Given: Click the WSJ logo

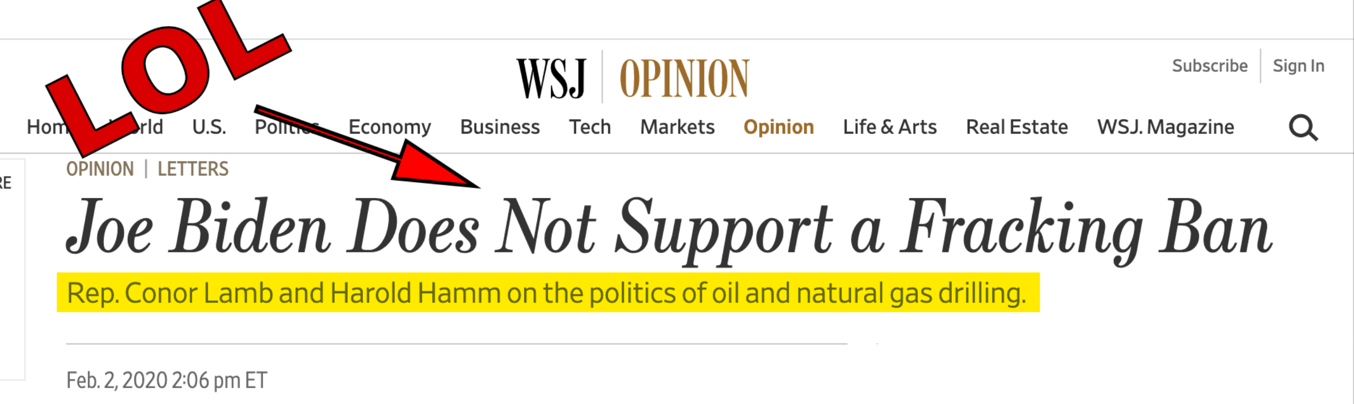Looking at the screenshot, I should (x=551, y=79).
